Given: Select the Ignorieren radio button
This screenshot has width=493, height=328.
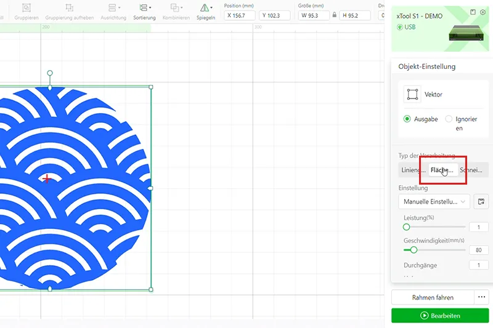Looking at the screenshot, I should [449, 119].
